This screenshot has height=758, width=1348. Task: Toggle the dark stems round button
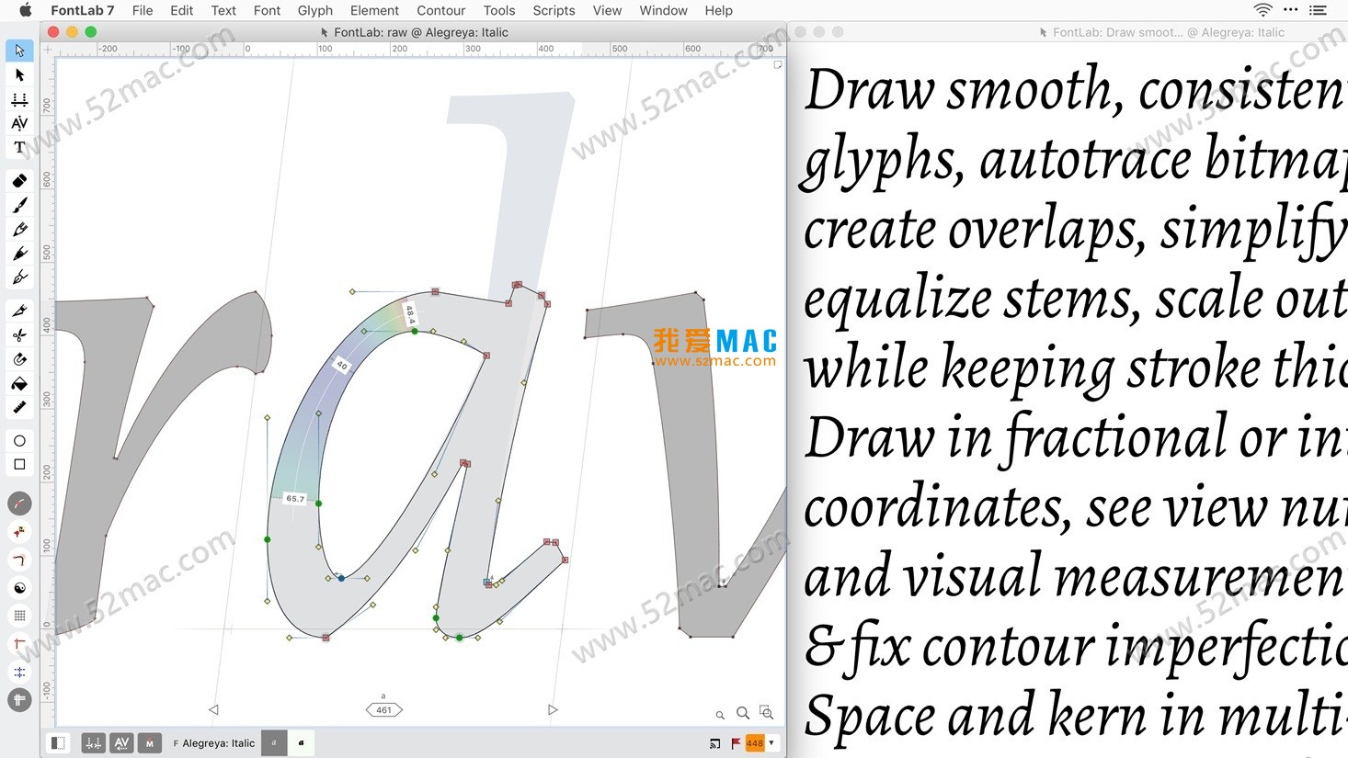[19, 700]
